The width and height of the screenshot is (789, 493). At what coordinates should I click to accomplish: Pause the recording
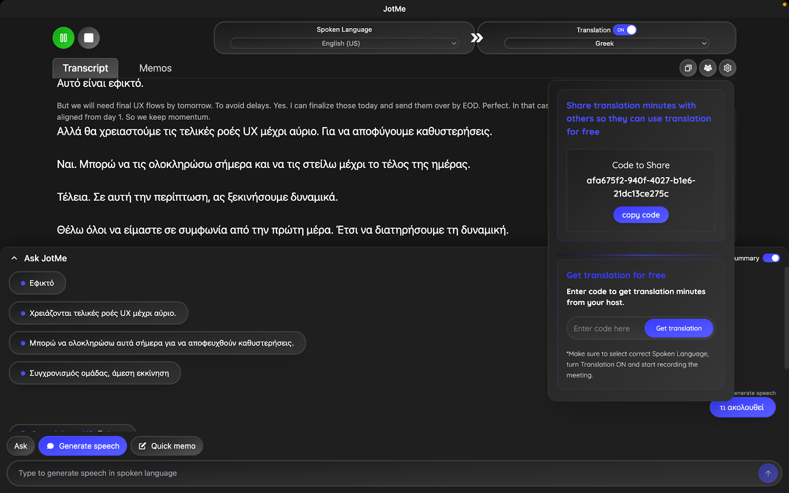tap(63, 37)
